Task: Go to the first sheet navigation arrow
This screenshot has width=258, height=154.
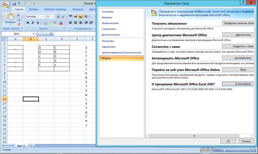Action: pos(3,146)
